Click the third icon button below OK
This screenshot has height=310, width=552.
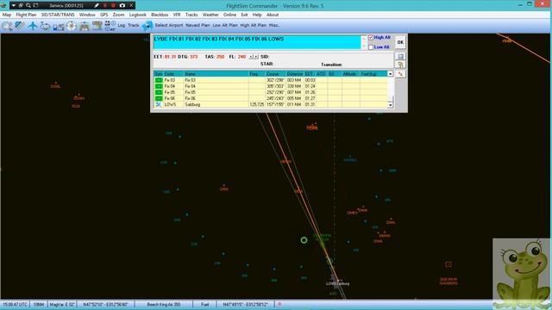point(400,74)
